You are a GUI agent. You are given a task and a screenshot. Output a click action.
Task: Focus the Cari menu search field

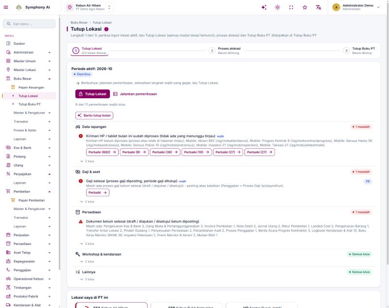tap(29, 24)
